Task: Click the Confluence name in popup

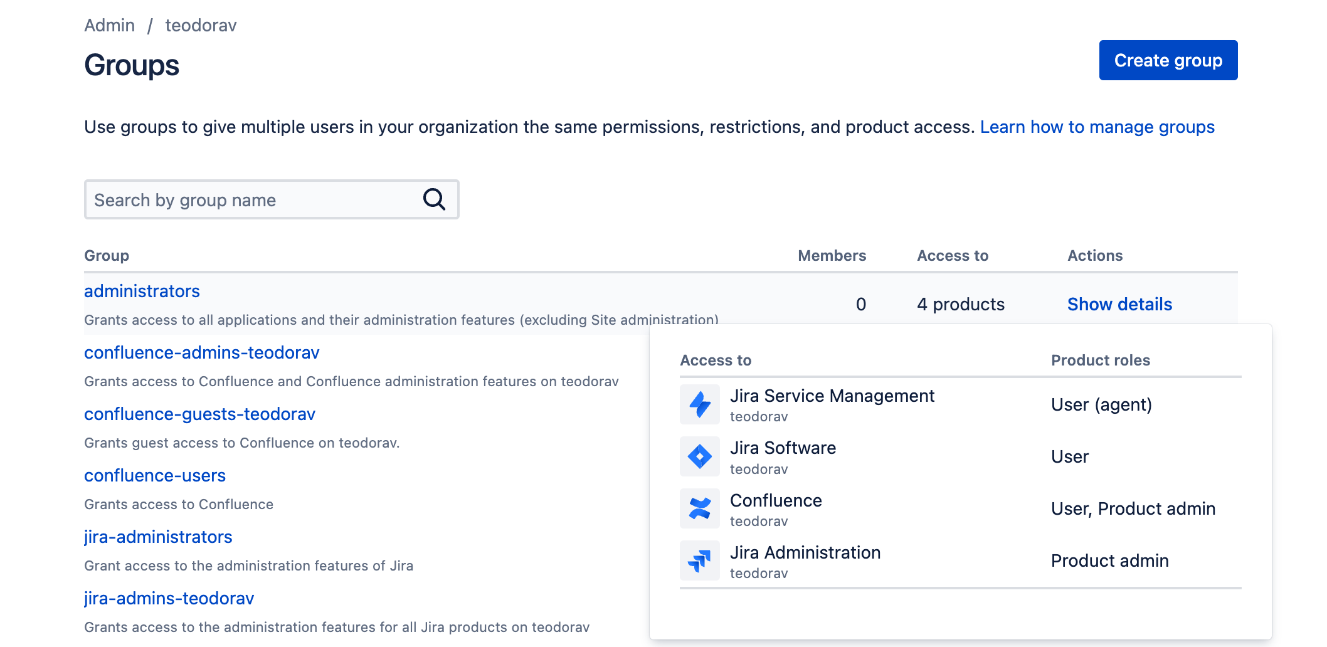Action: 776,500
